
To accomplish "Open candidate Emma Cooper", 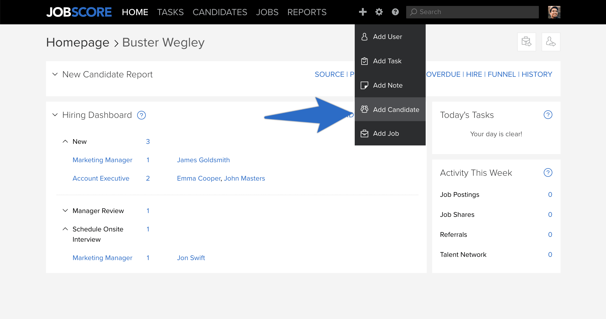I will tap(199, 178).
